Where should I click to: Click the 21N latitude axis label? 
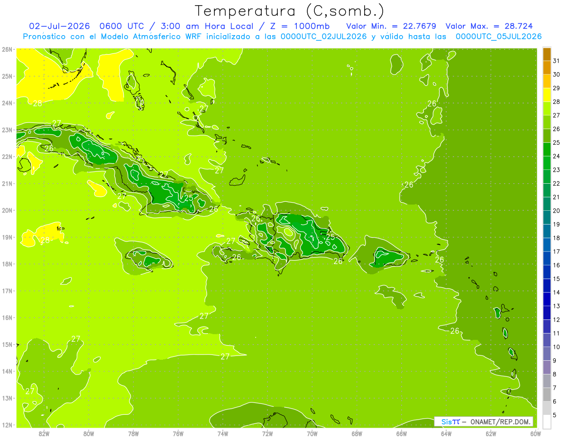coord(7,184)
